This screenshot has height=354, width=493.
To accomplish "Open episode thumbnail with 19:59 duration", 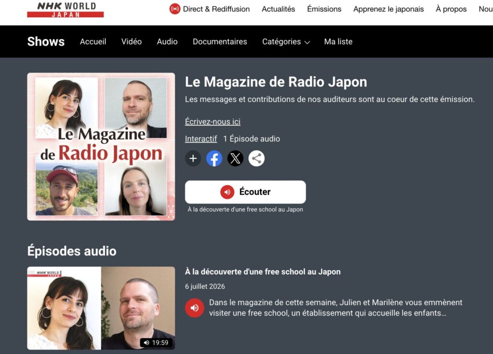I will [x=101, y=308].
